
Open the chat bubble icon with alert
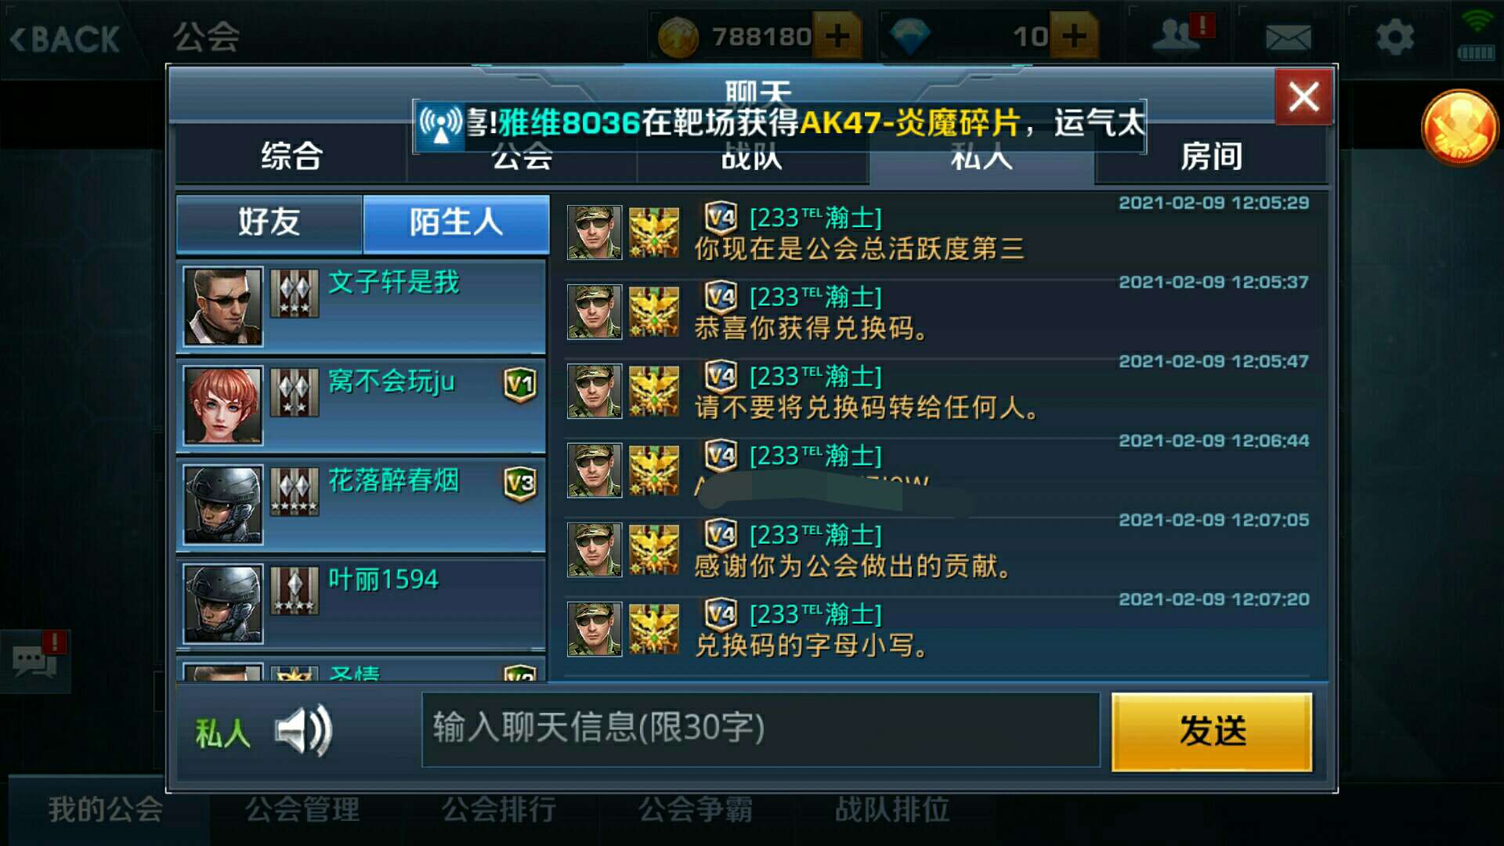36,660
